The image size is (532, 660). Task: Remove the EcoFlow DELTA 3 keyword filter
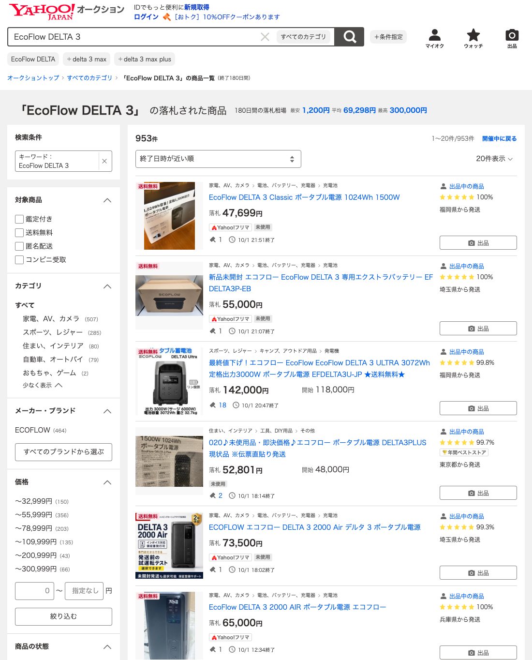click(x=104, y=161)
